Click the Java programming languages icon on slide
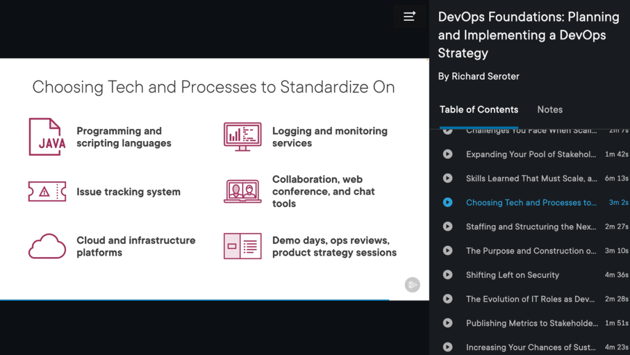 pos(47,137)
